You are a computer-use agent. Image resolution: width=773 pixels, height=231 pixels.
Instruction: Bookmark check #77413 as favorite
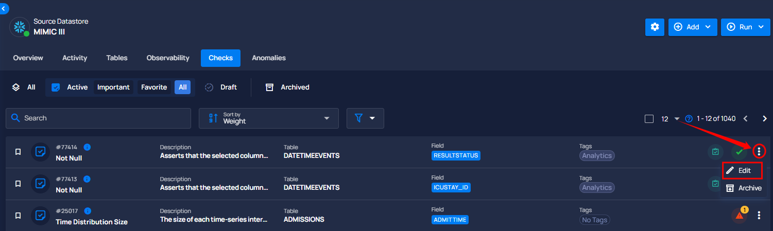[18, 184]
